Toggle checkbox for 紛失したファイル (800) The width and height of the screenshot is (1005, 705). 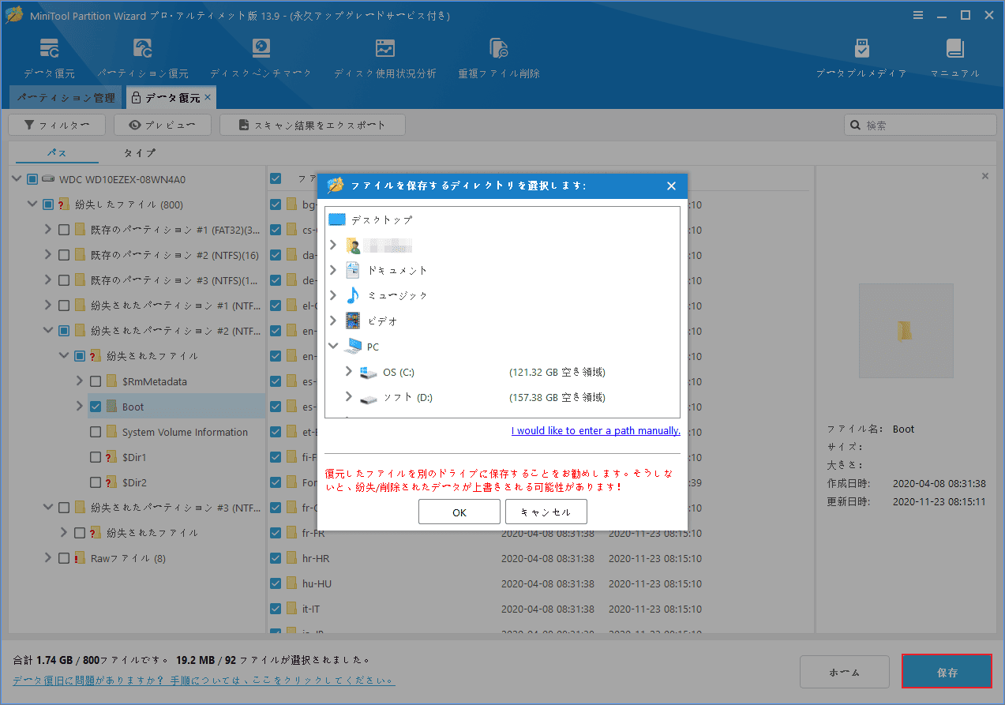(x=48, y=204)
